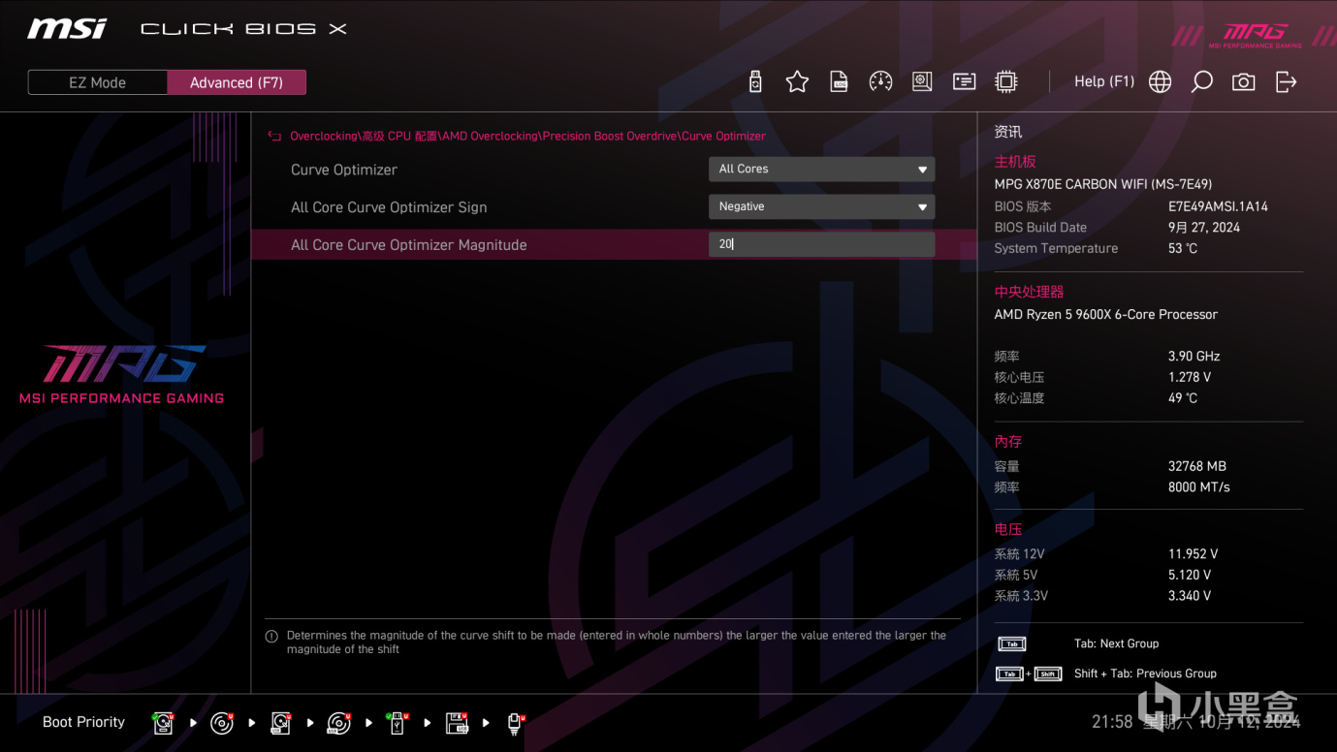
Task: Click BIOS version E7E49AMSI.1A14
Action: pyautogui.click(x=1218, y=206)
